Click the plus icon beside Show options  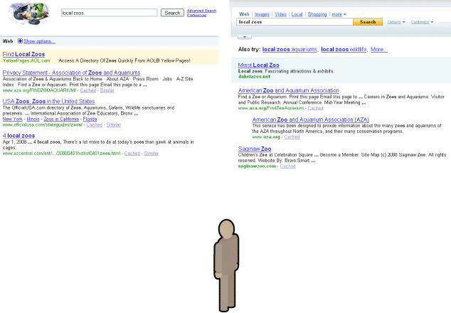coord(20,41)
